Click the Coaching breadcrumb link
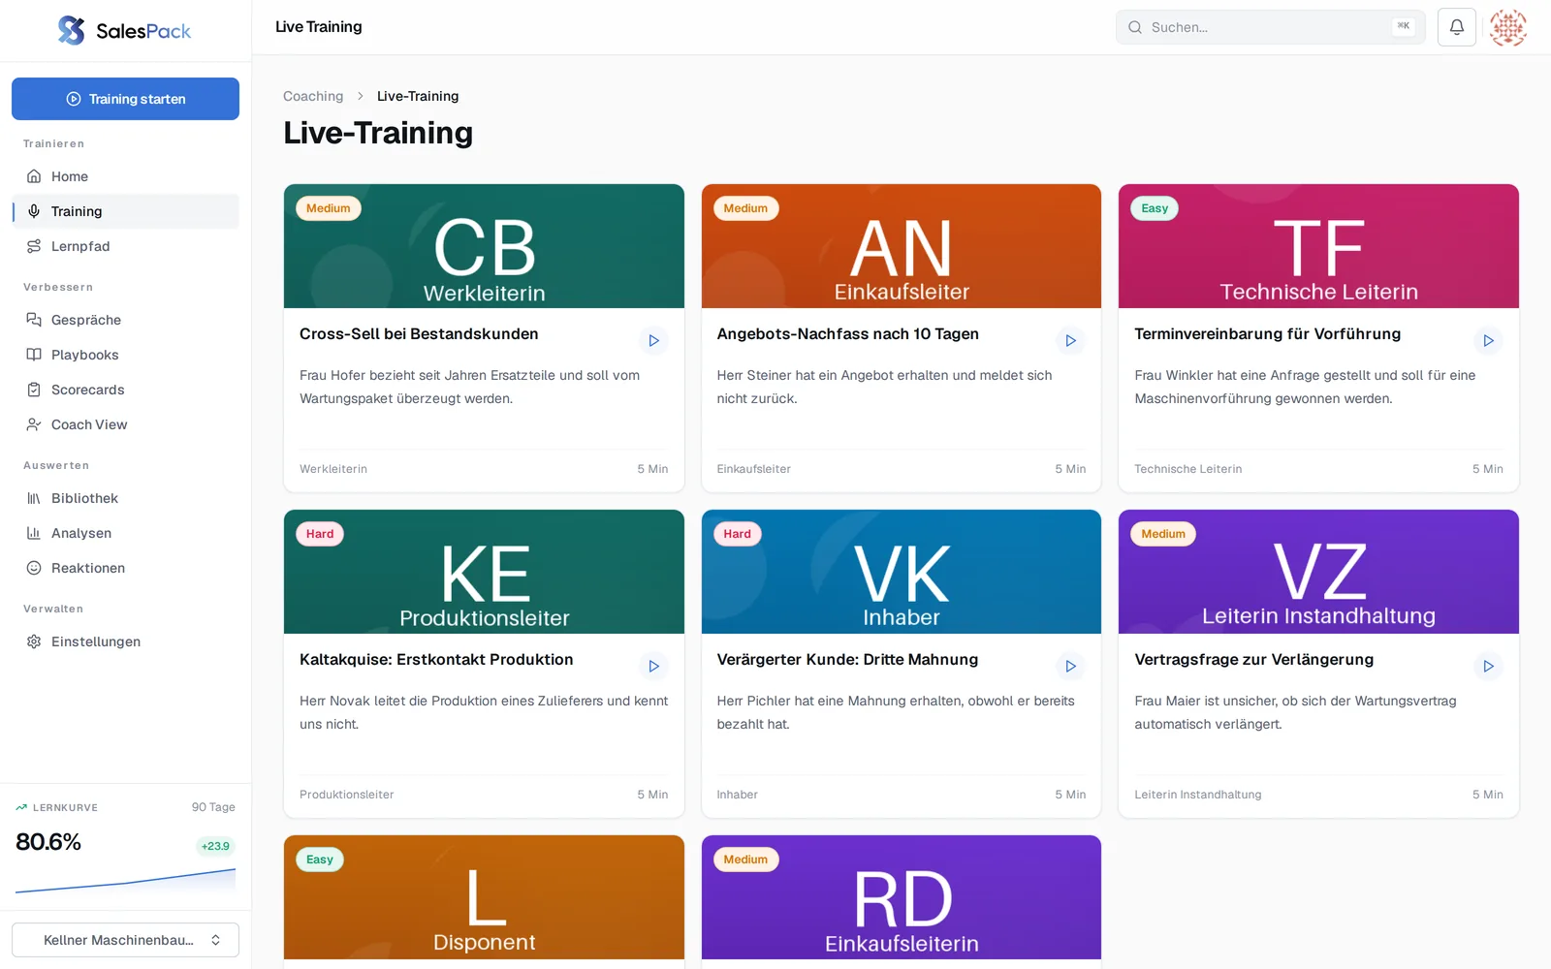1551x969 pixels. tap(313, 96)
